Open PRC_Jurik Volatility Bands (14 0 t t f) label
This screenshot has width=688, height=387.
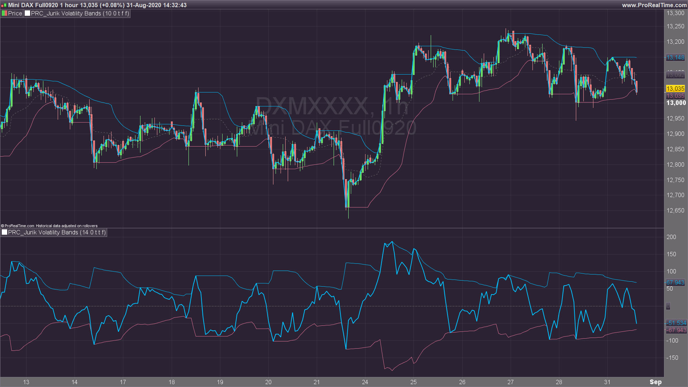[x=57, y=232]
